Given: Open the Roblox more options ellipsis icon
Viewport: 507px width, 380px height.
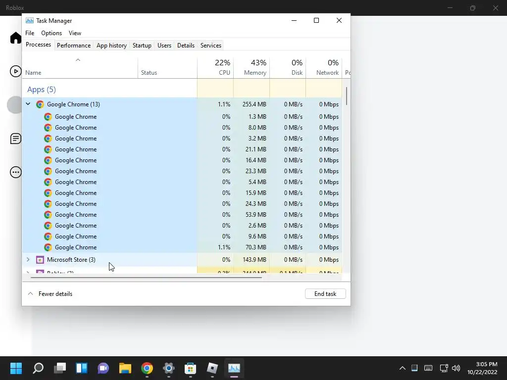Looking at the screenshot, I should point(15,172).
